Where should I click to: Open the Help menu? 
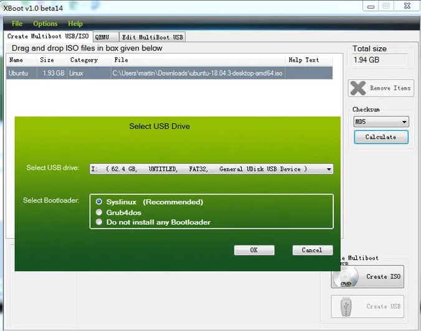75,24
